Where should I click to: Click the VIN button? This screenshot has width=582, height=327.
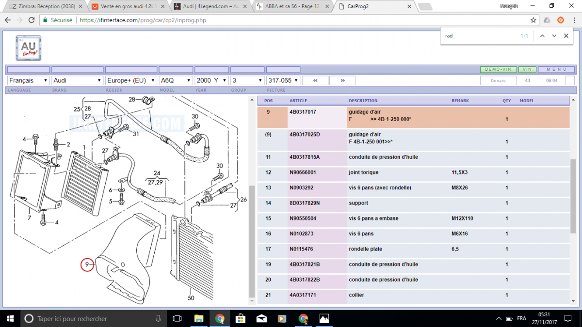527,69
